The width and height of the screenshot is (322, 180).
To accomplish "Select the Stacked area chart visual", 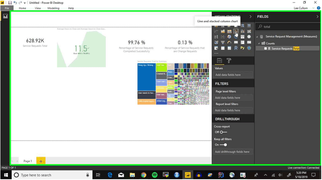I will [229, 31].
